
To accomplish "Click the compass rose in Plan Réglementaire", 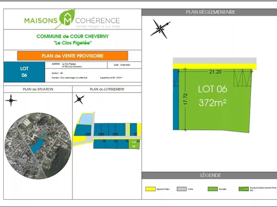I will [x=160, y=29].
